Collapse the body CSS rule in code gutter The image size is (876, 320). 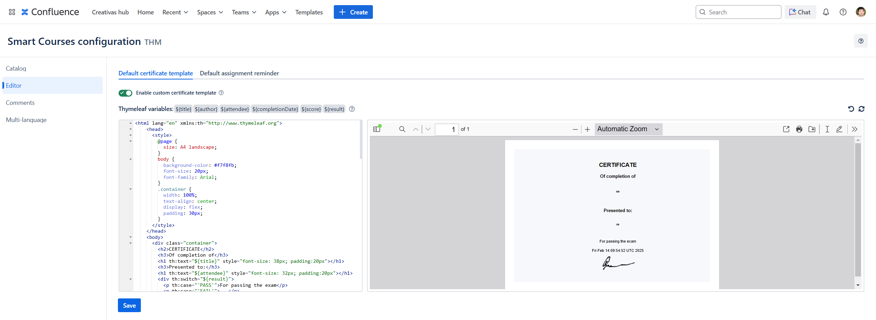point(131,159)
